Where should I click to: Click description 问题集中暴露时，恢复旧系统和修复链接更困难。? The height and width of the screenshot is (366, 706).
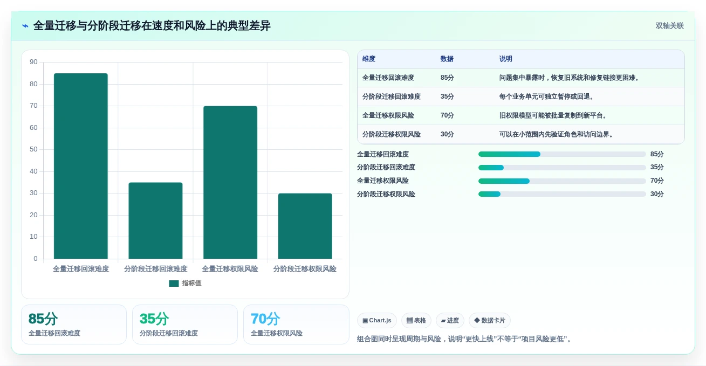tap(571, 78)
